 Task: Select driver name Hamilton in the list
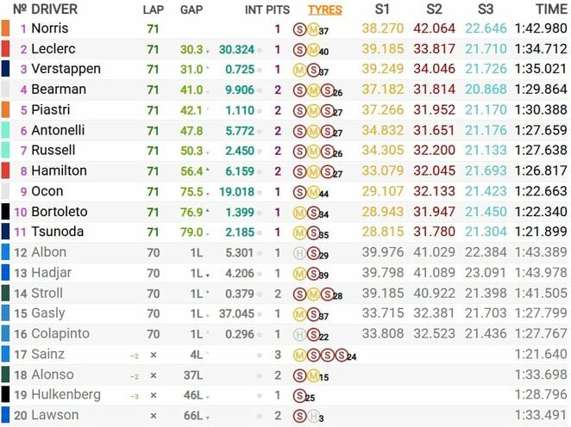tap(59, 170)
